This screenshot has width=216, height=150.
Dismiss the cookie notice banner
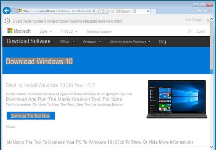pyautogui.click(x=208, y=21)
